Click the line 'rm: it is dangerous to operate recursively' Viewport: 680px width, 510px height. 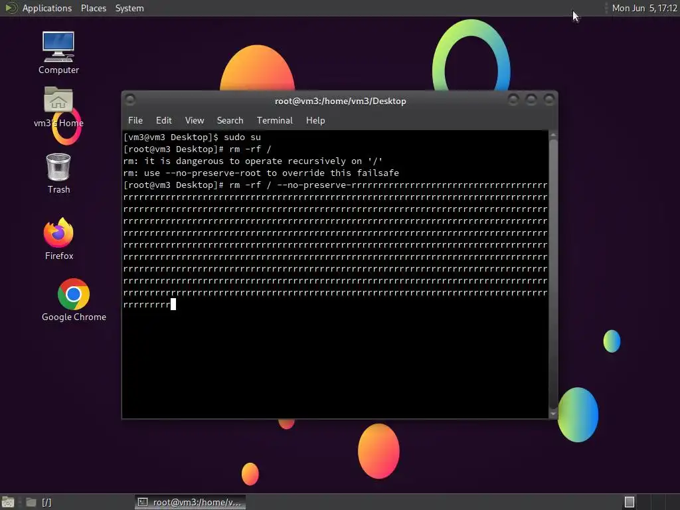[253, 161]
